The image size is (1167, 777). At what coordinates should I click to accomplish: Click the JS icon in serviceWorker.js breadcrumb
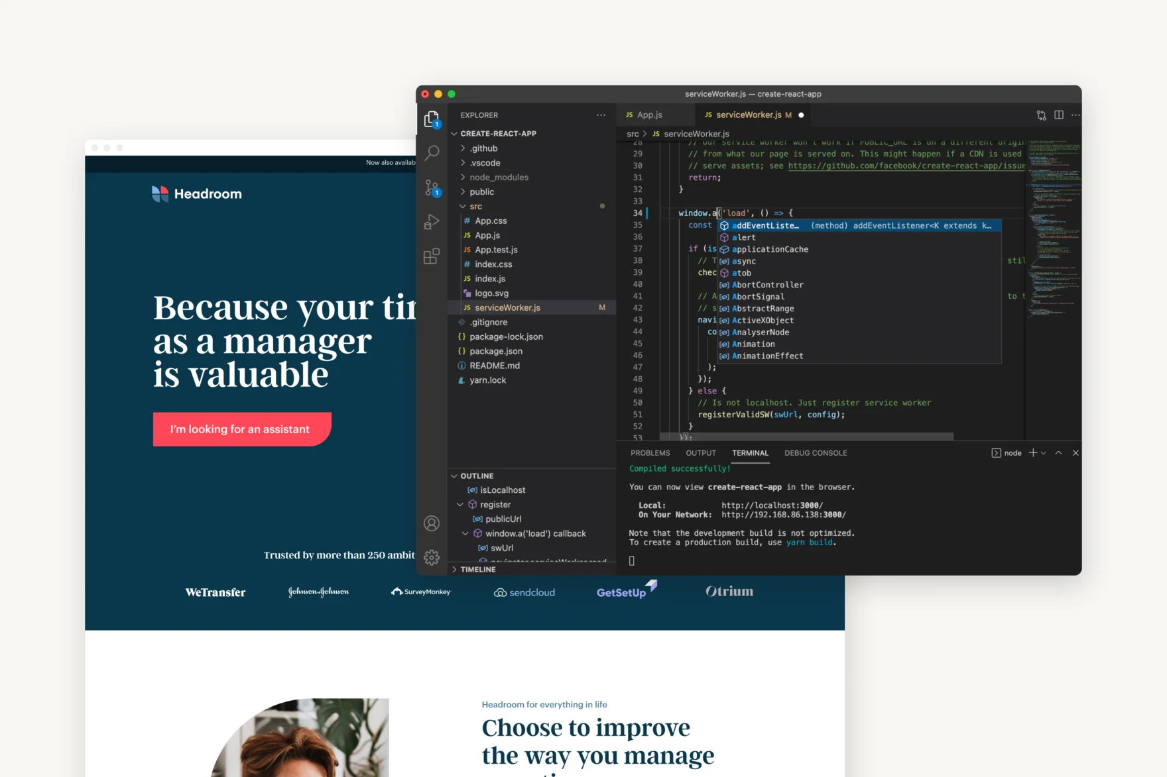tap(656, 134)
